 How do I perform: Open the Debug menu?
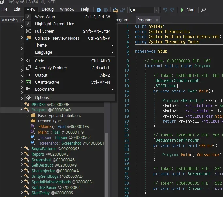tap(48, 9)
